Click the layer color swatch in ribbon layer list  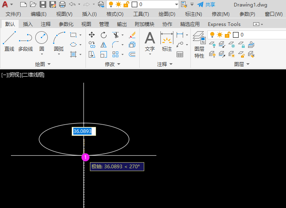coord(236,35)
